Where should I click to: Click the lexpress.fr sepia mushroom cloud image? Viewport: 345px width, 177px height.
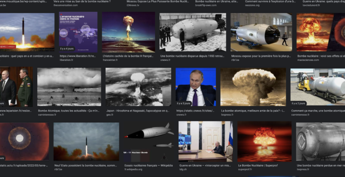tap(253, 87)
